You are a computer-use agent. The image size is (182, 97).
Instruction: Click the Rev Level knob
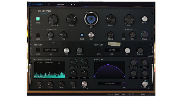145,35
